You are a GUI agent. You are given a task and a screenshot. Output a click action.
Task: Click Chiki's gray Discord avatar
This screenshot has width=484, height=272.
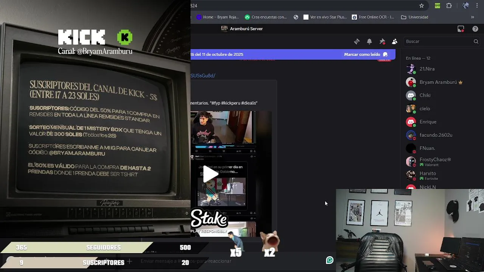(411, 95)
